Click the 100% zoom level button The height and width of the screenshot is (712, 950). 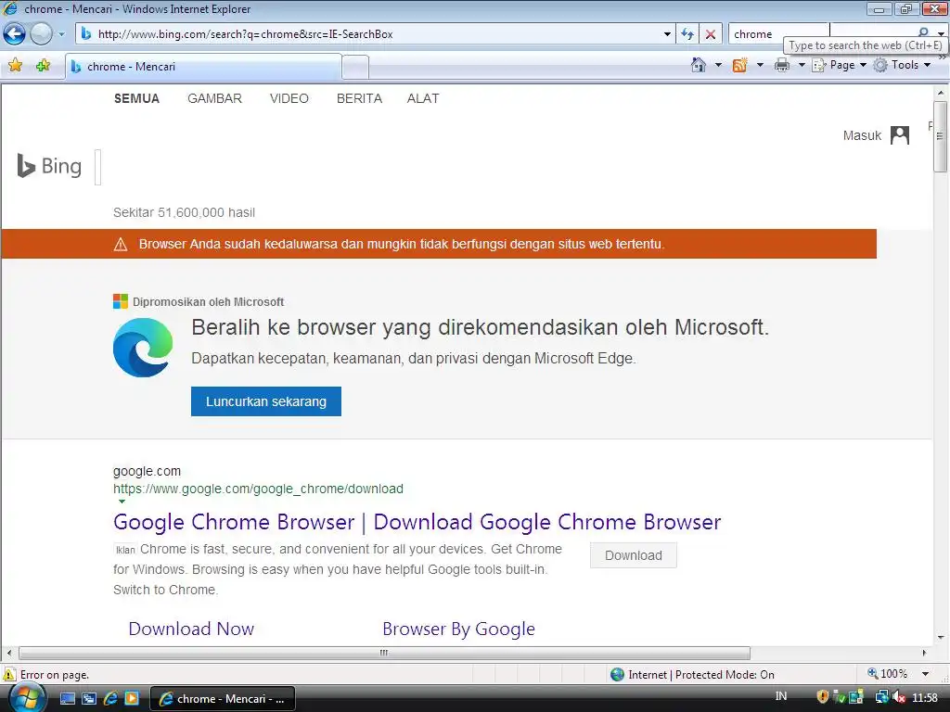pyautogui.click(x=888, y=674)
